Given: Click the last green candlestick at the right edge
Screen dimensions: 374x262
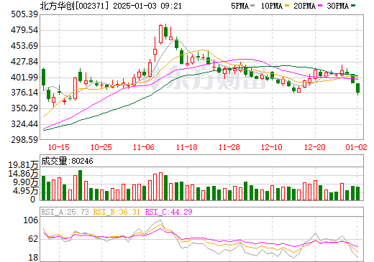Looking at the screenshot, I should (358, 88).
